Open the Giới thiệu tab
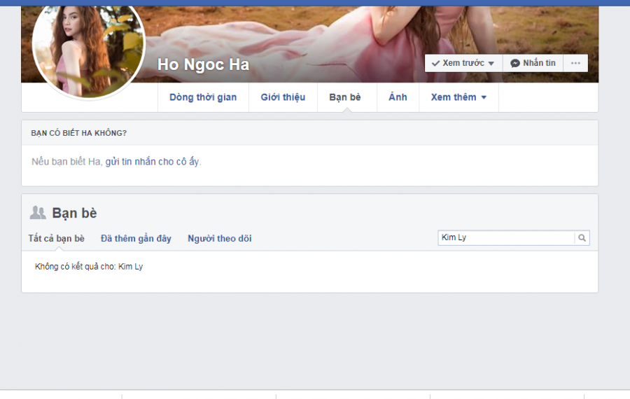The width and height of the screenshot is (630, 399). point(283,97)
